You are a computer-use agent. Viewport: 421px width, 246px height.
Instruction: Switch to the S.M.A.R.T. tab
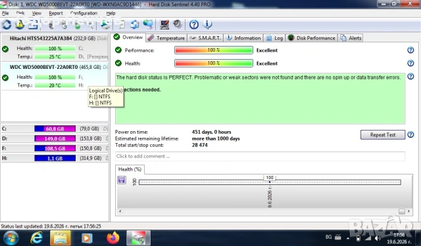pos(205,38)
